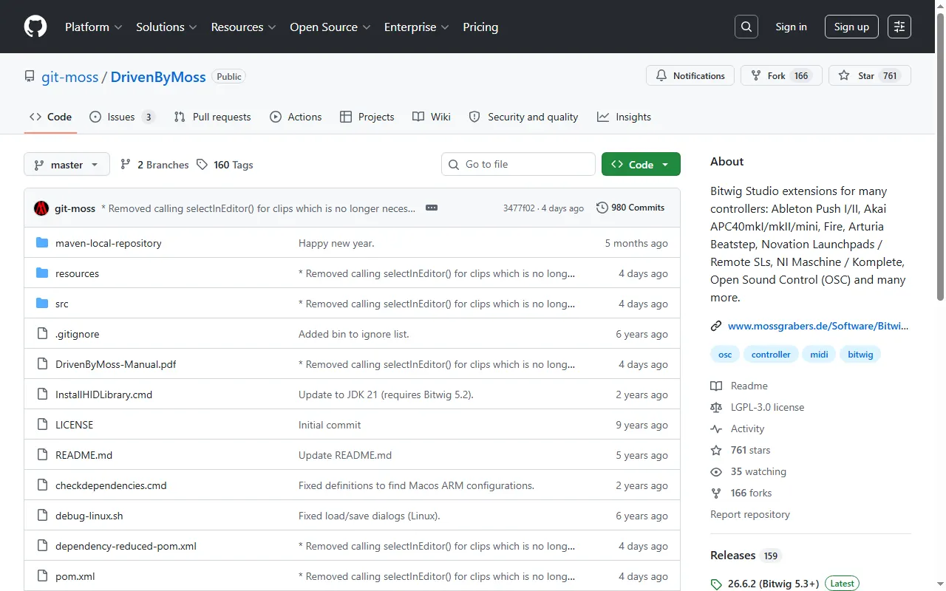This screenshot has height=591, width=946.
Task: Switch to the Issues tab
Action: click(x=122, y=117)
